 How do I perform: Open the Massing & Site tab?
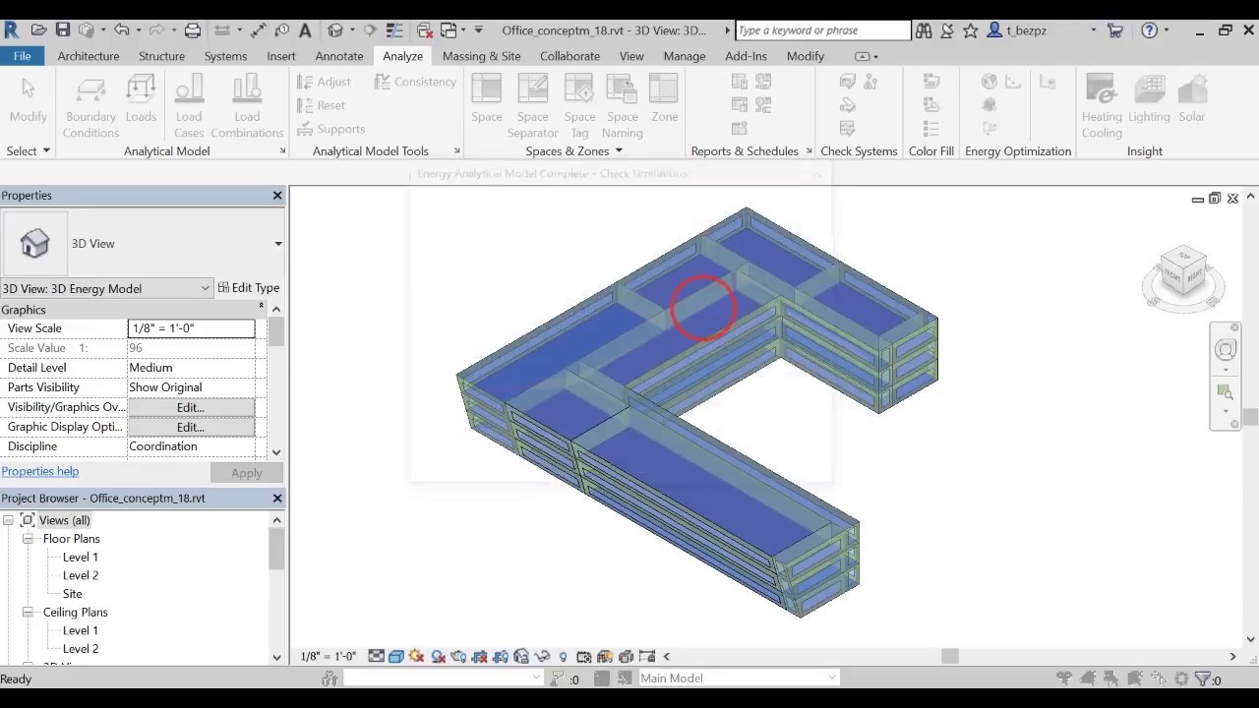(482, 56)
